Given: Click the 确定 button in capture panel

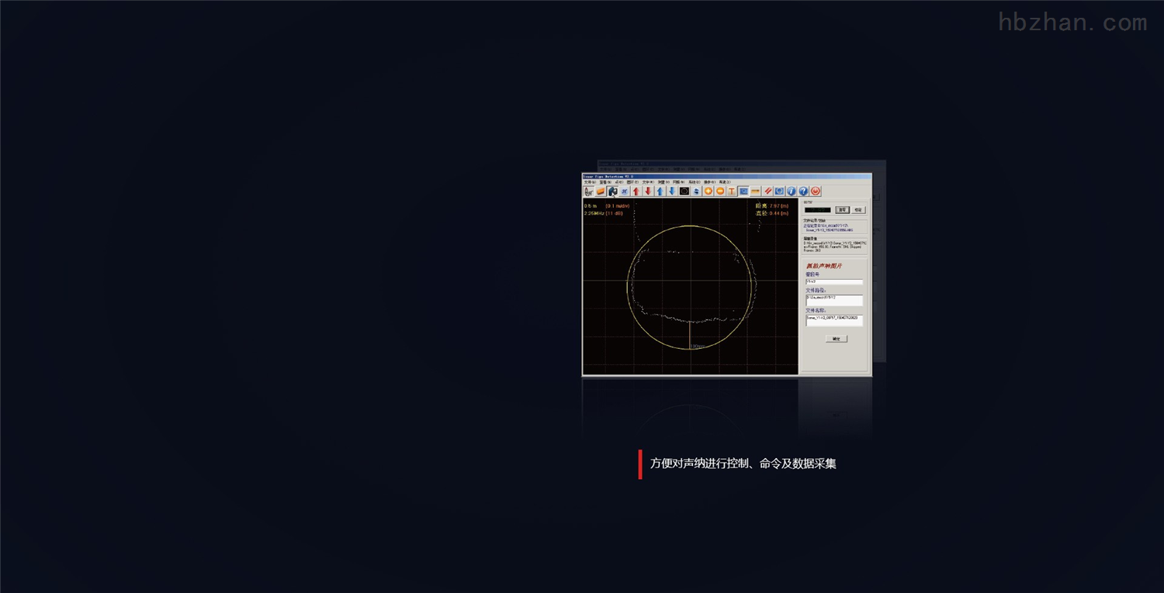Looking at the screenshot, I should (837, 339).
